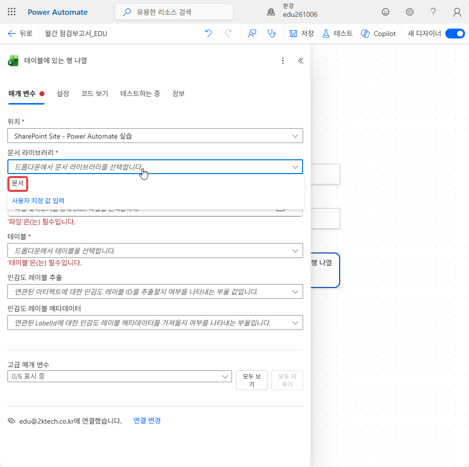The image size is (469, 467).
Task: Click the 모두 지우기 button
Action: (x=287, y=380)
